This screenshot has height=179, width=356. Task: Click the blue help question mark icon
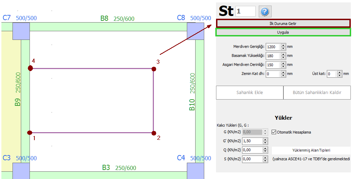265,11
